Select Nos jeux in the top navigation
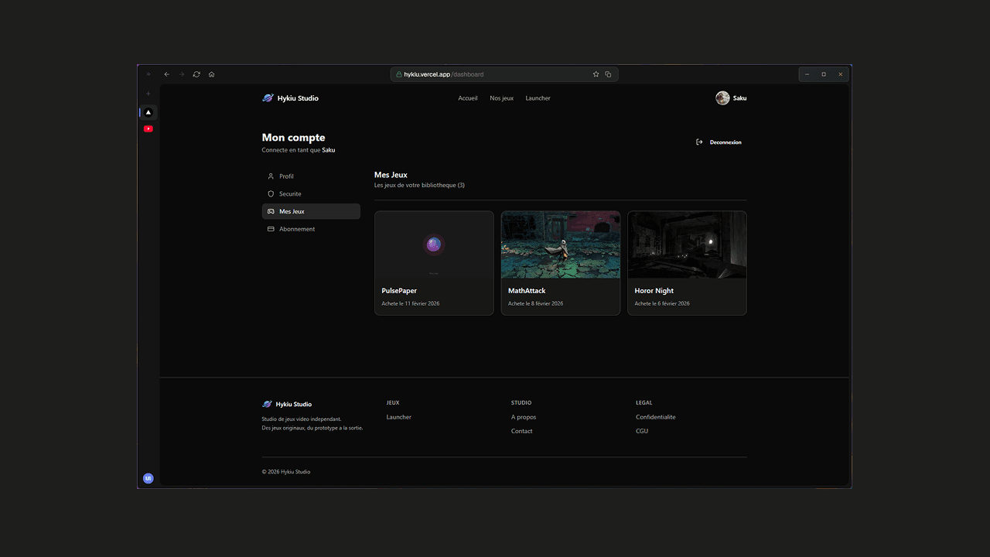Screen dimensions: 990x557 (x=501, y=98)
